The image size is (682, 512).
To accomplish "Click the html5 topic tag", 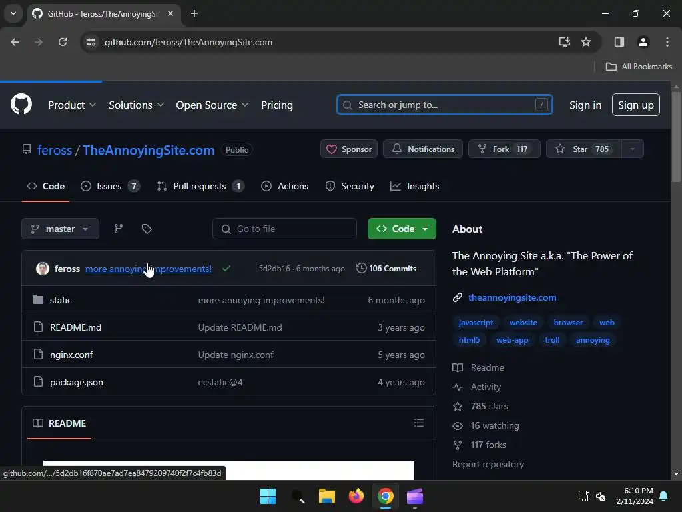I will (x=469, y=340).
